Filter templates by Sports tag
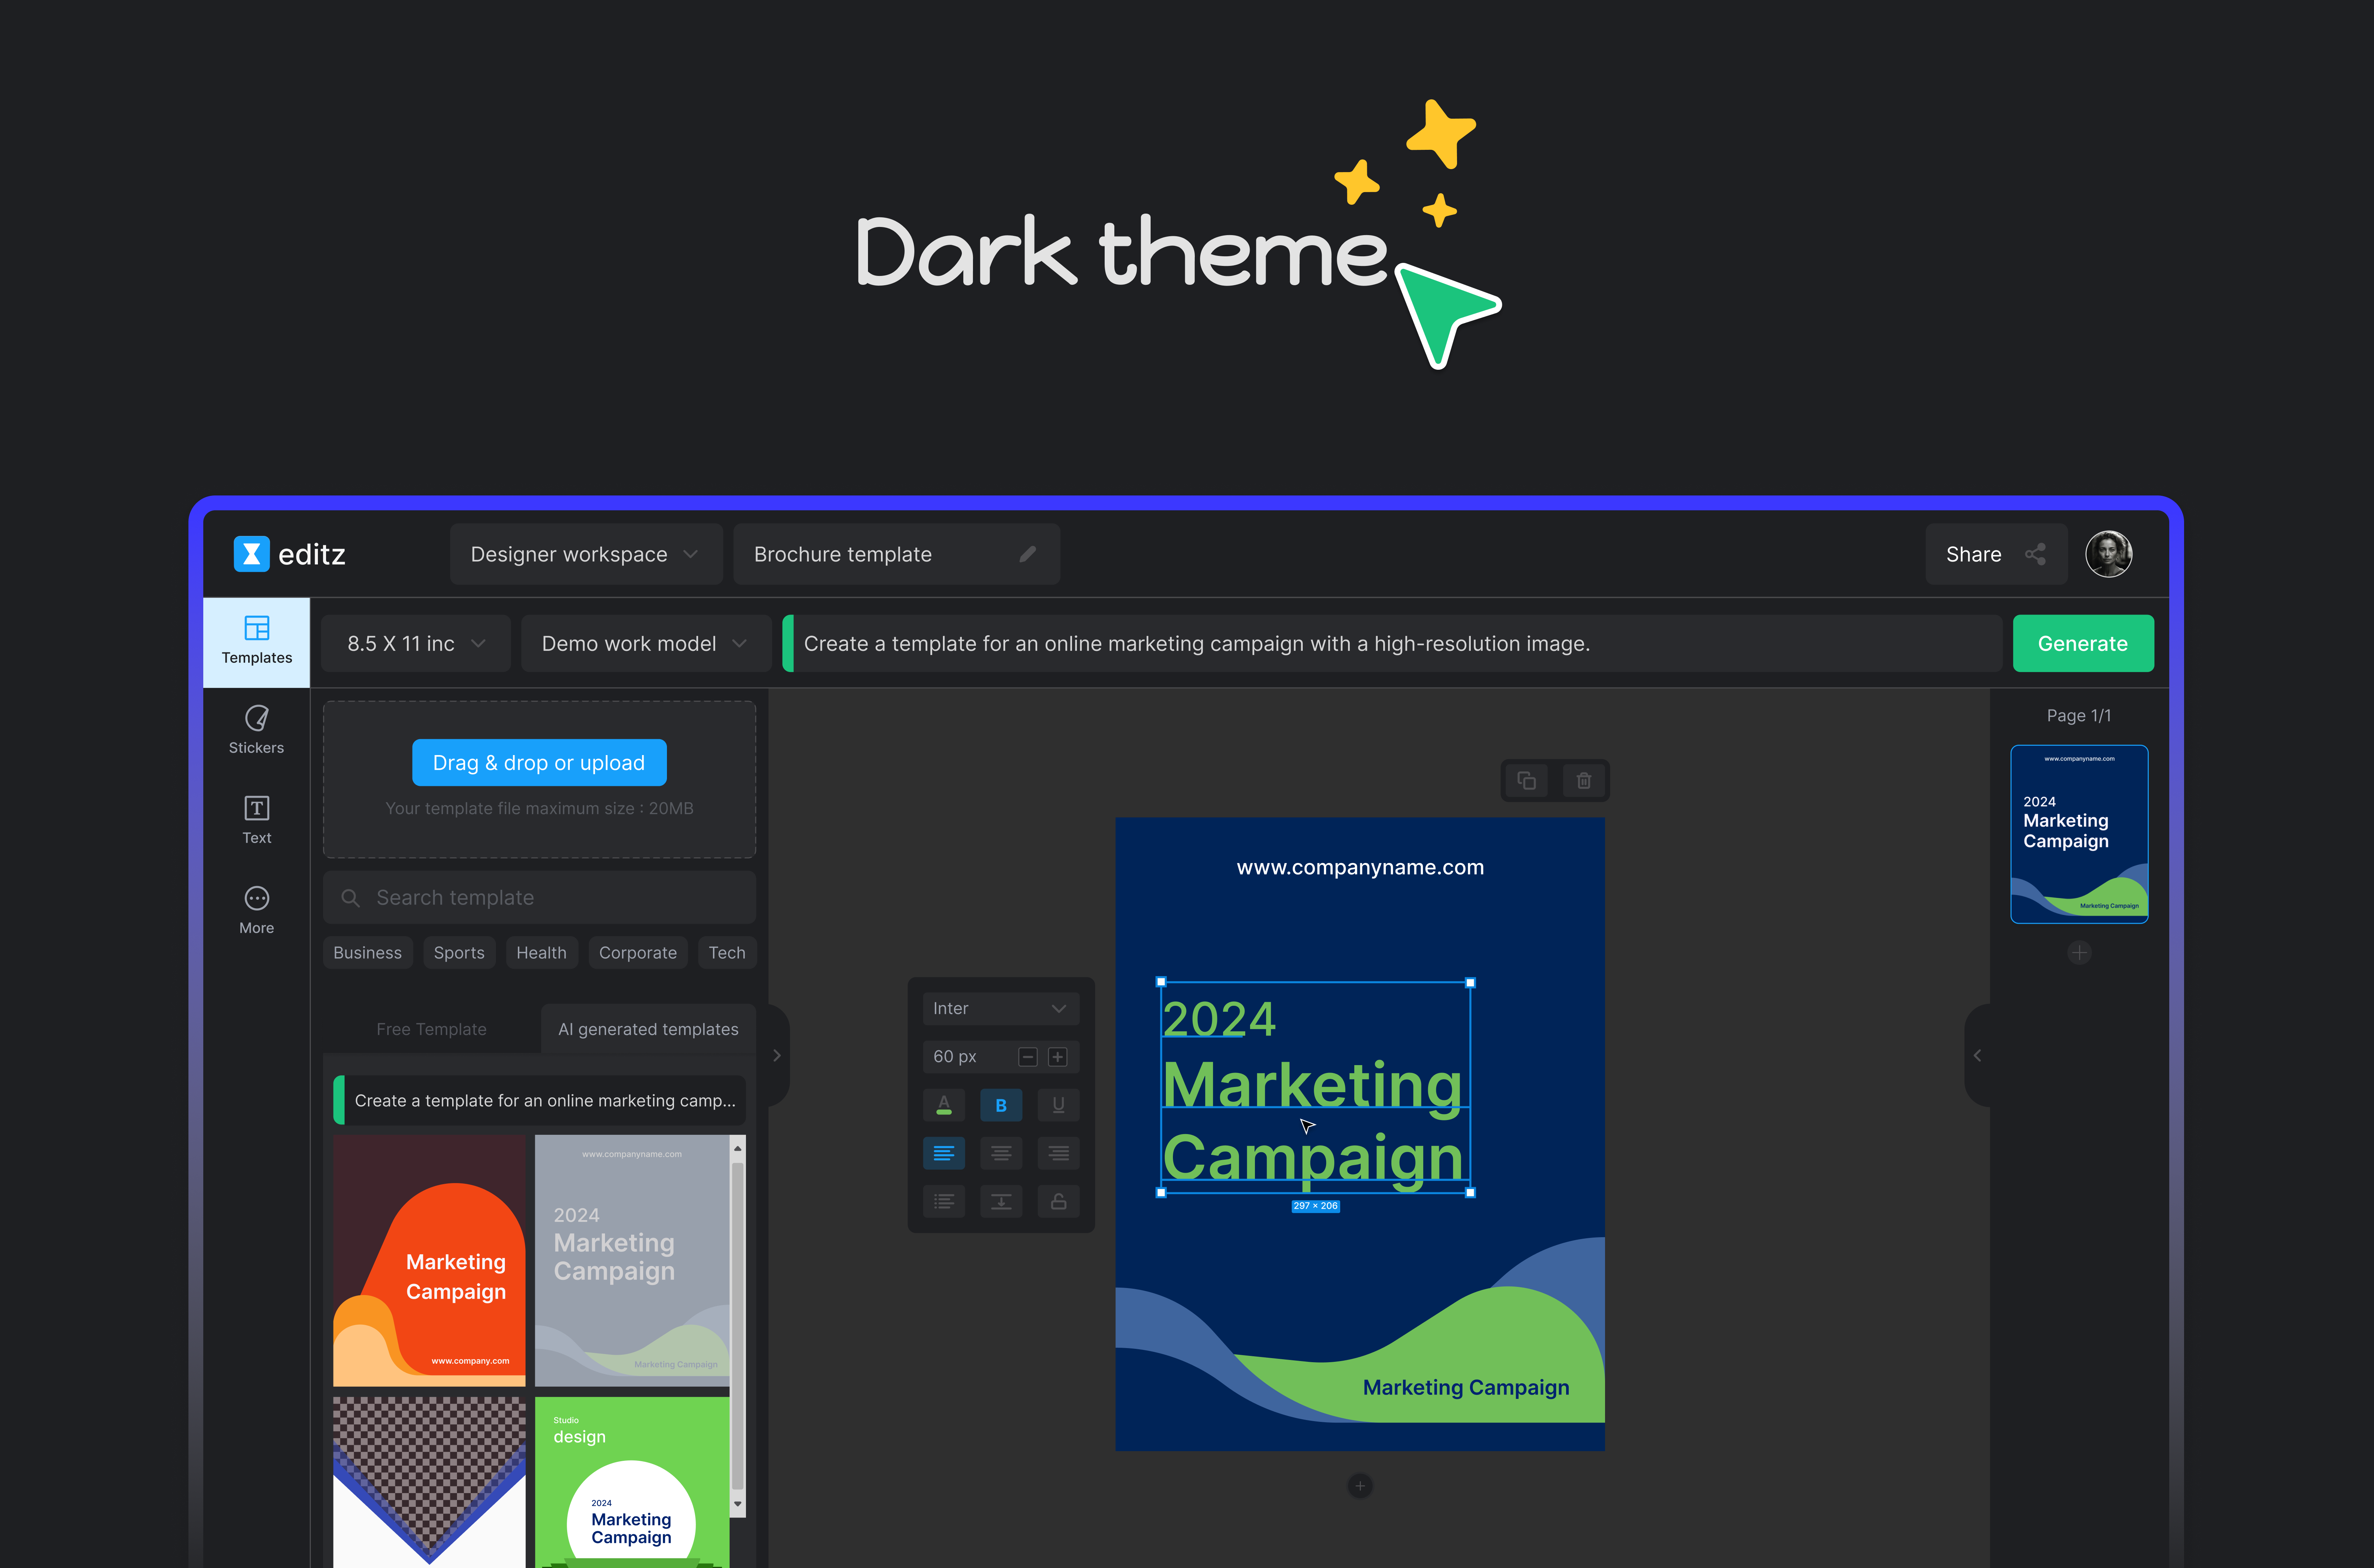2374x1568 pixels. [459, 953]
